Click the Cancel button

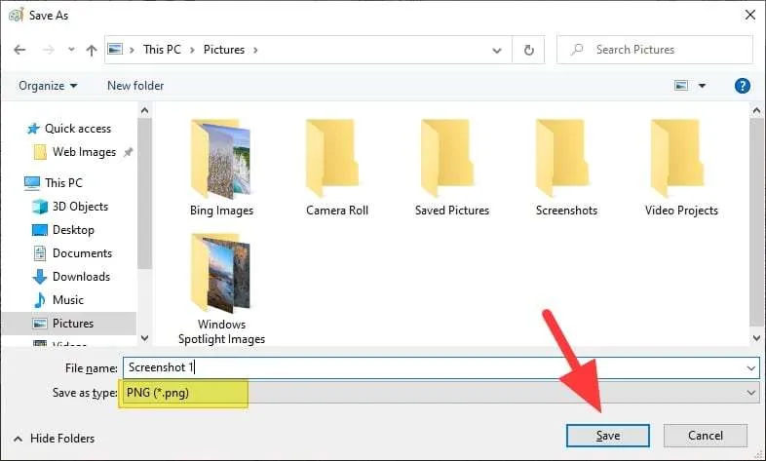[x=705, y=436]
